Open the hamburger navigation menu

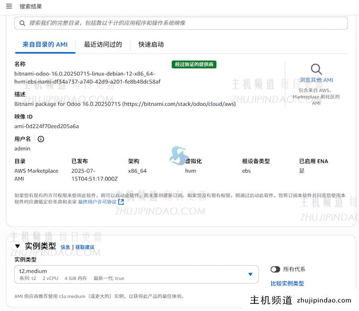point(9,6)
